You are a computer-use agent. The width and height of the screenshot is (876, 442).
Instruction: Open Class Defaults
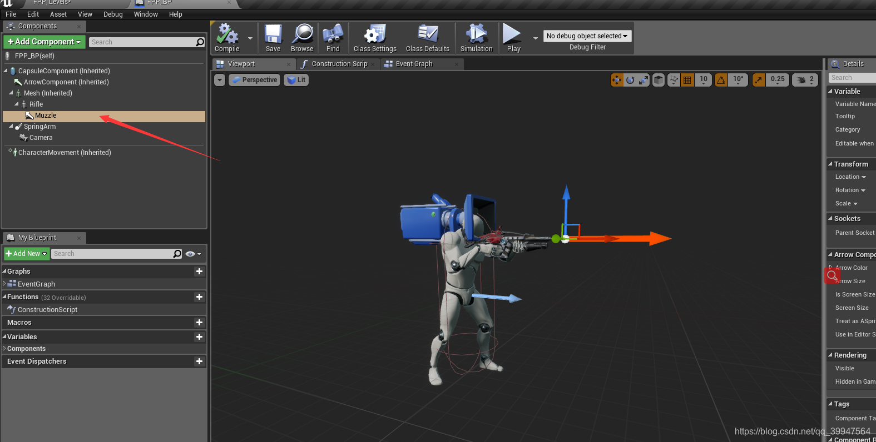(428, 38)
